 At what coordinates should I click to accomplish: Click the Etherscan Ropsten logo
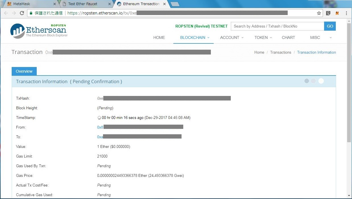click(x=39, y=31)
